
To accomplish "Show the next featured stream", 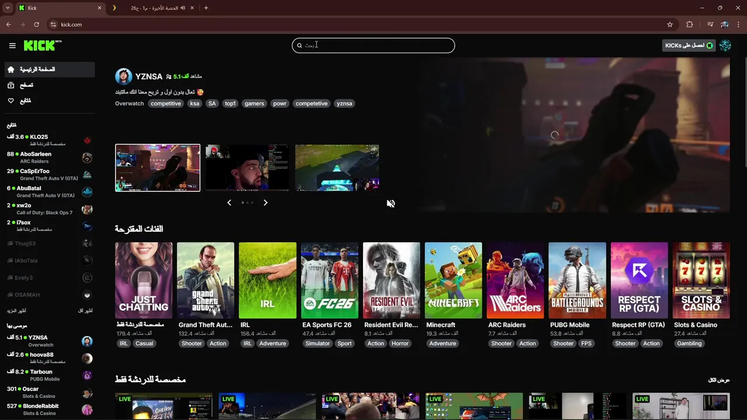I will (265, 202).
